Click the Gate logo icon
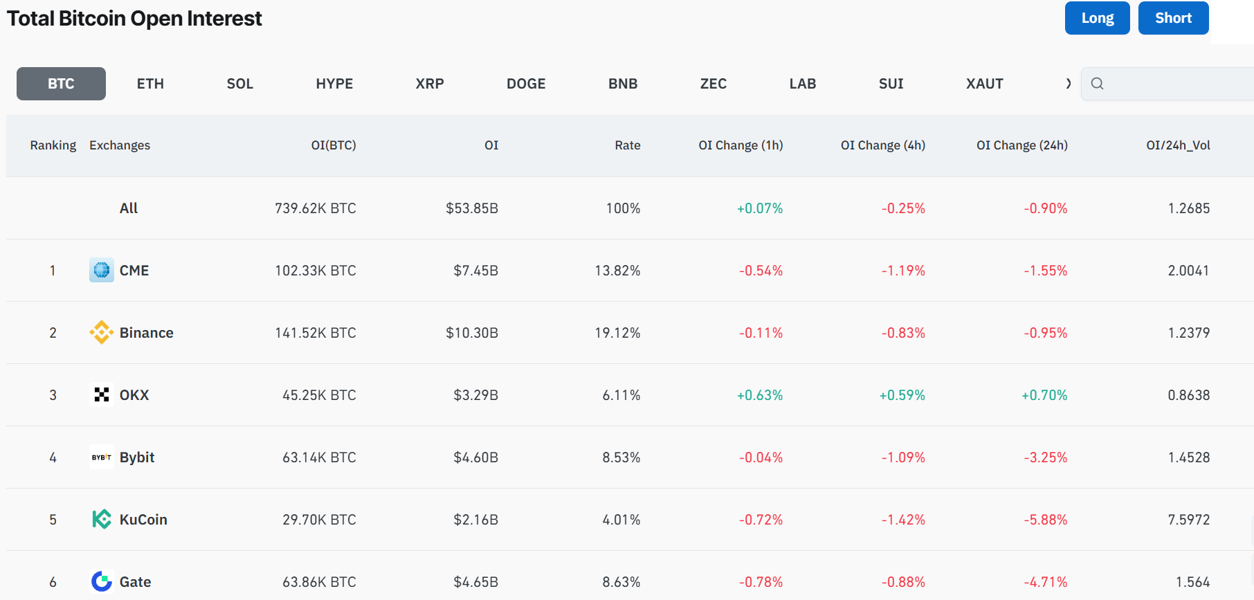 click(102, 581)
